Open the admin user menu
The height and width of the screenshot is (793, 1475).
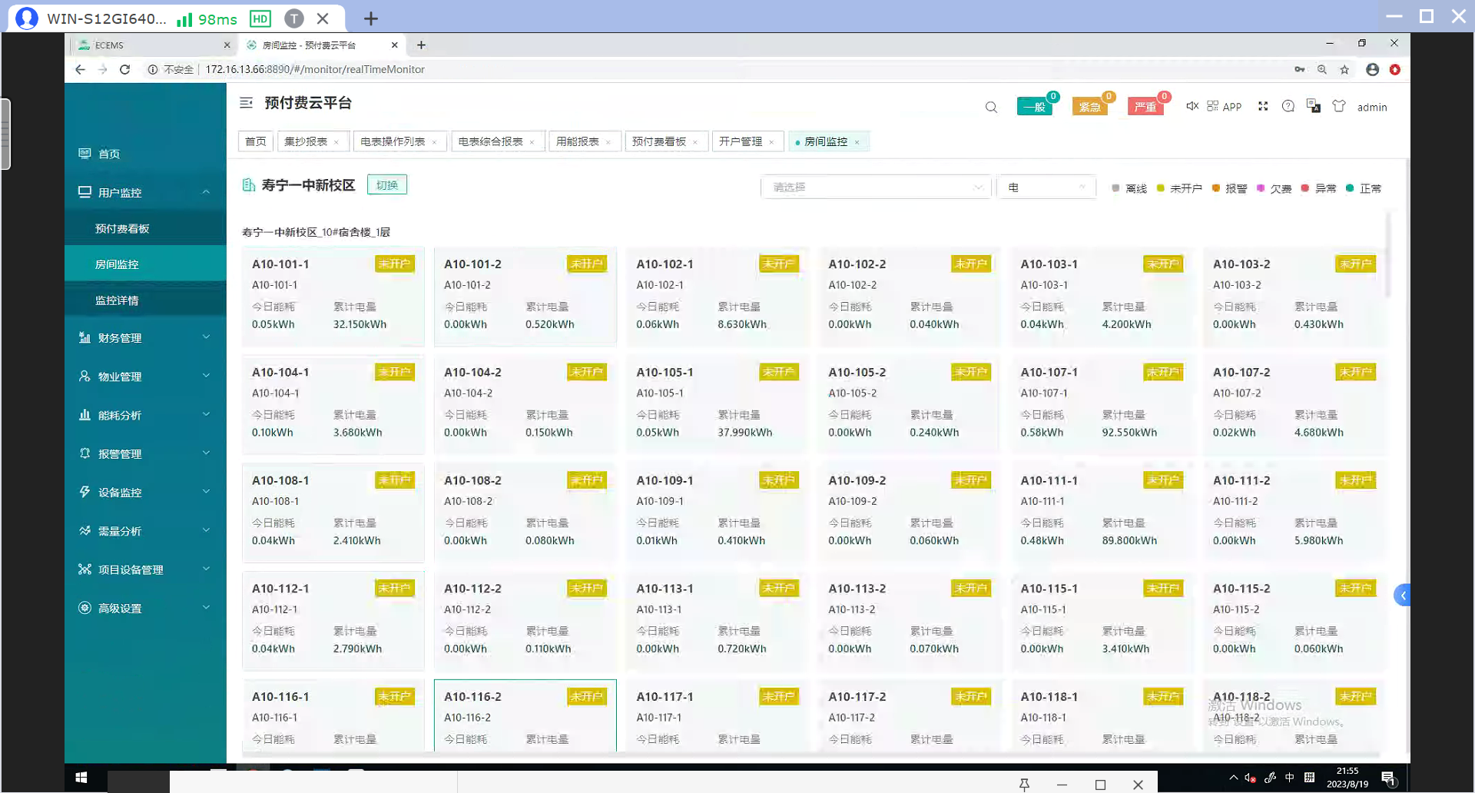[1372, 108]
